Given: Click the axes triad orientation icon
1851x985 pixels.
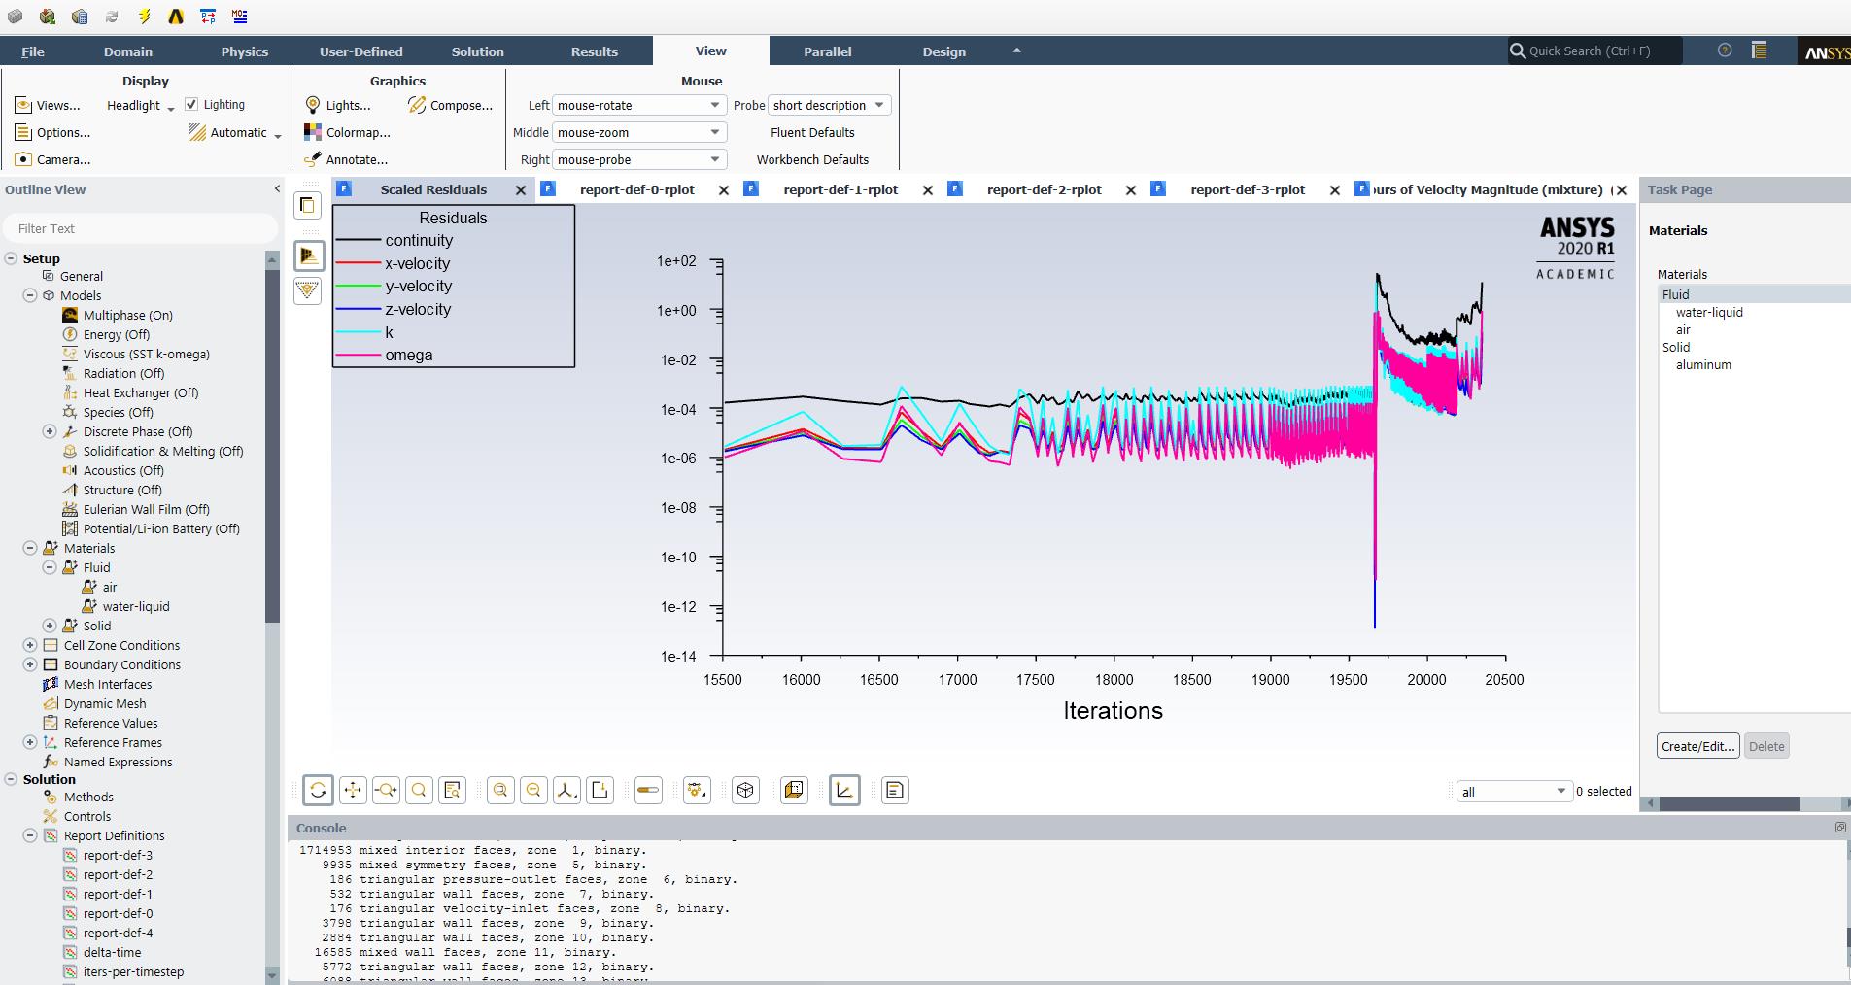Looking at the screenshot, I should click(566, 791).
